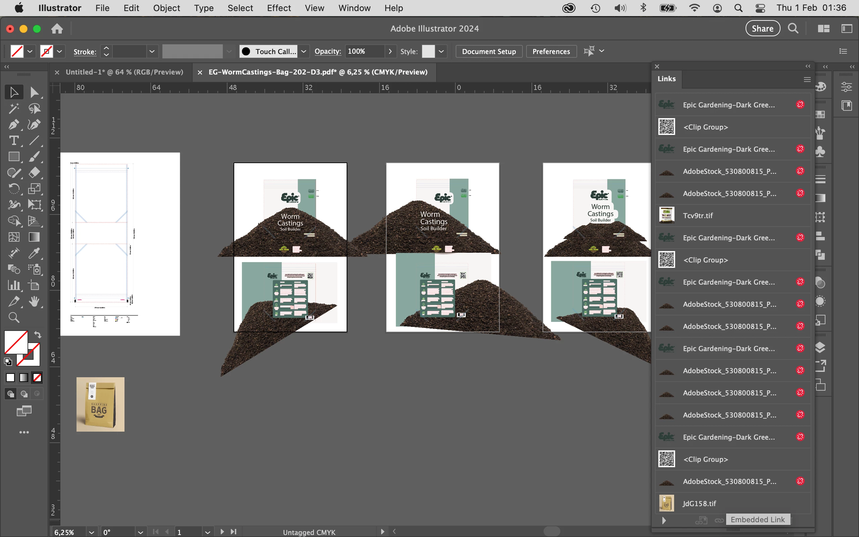Select the Direct Selection tool
Image resolution: width=859 pixels, height=537 pixels.
pyautogui.click(x=34, y=92)
